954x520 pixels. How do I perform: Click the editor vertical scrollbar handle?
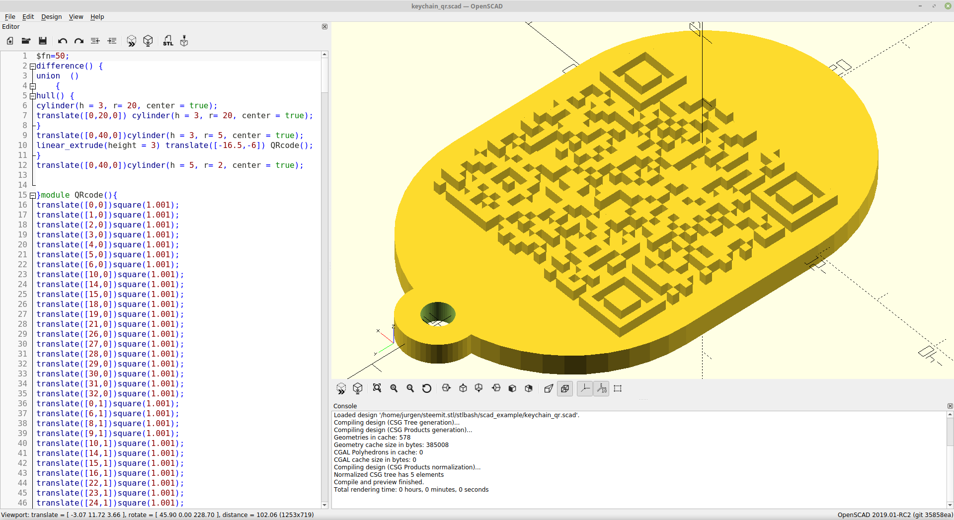point(324,75)
